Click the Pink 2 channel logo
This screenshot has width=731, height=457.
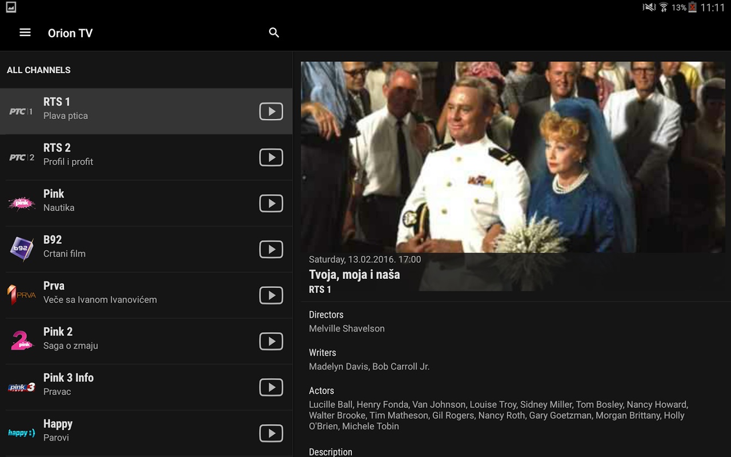click(x=22, y=341)
